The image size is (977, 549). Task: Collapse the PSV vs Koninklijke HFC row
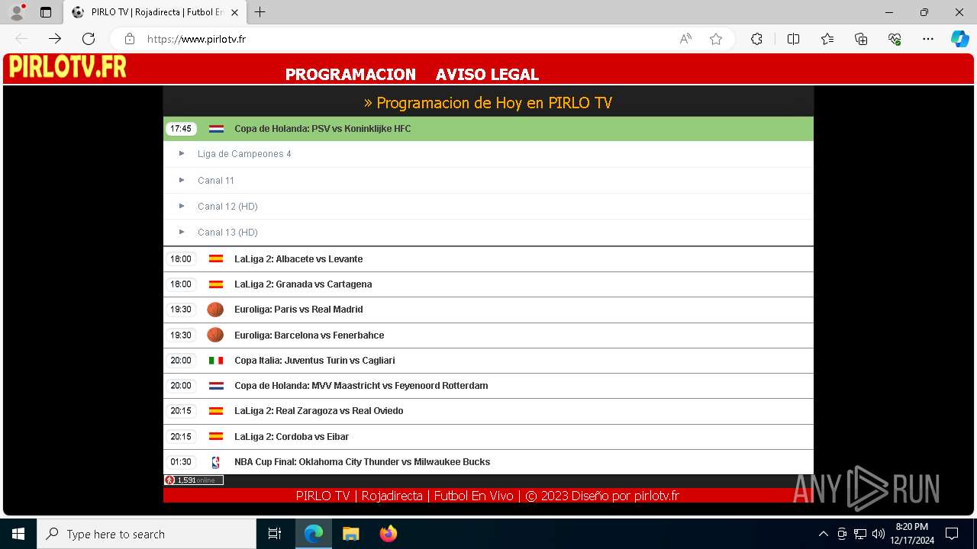coord(488,129)
